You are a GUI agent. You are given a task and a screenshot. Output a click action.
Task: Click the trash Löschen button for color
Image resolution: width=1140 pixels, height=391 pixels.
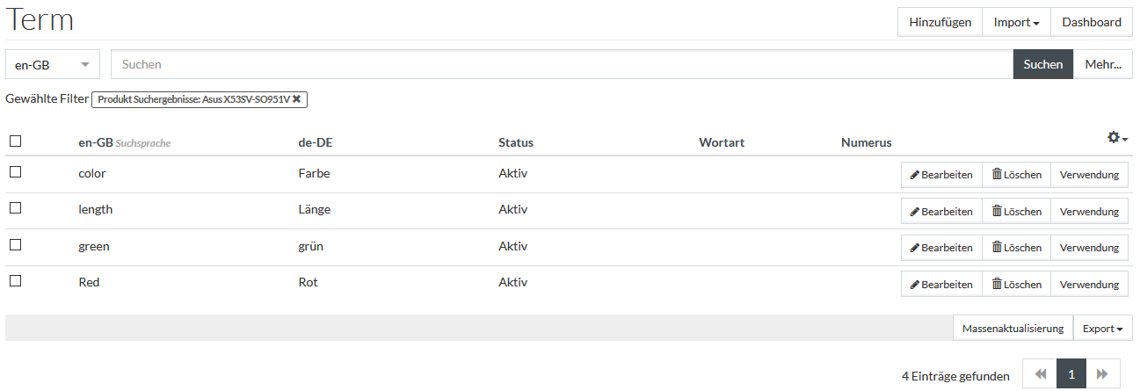pos(1017,175)
